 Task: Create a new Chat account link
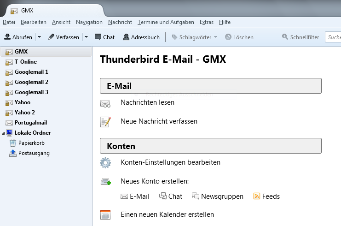tap(171, 196)
